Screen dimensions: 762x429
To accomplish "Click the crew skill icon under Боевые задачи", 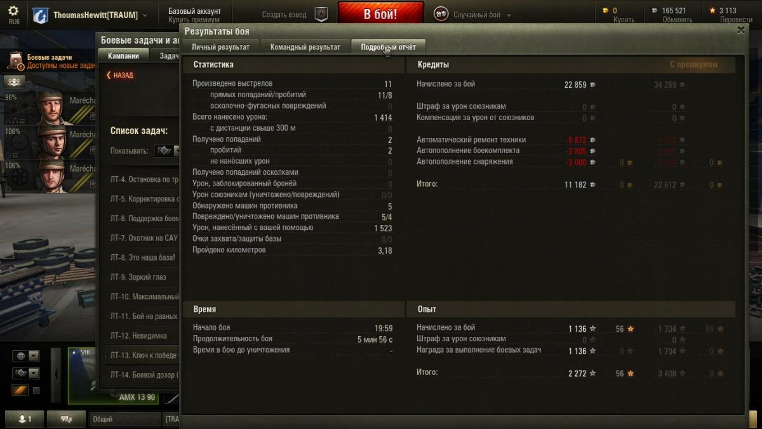I will [15, 81].
